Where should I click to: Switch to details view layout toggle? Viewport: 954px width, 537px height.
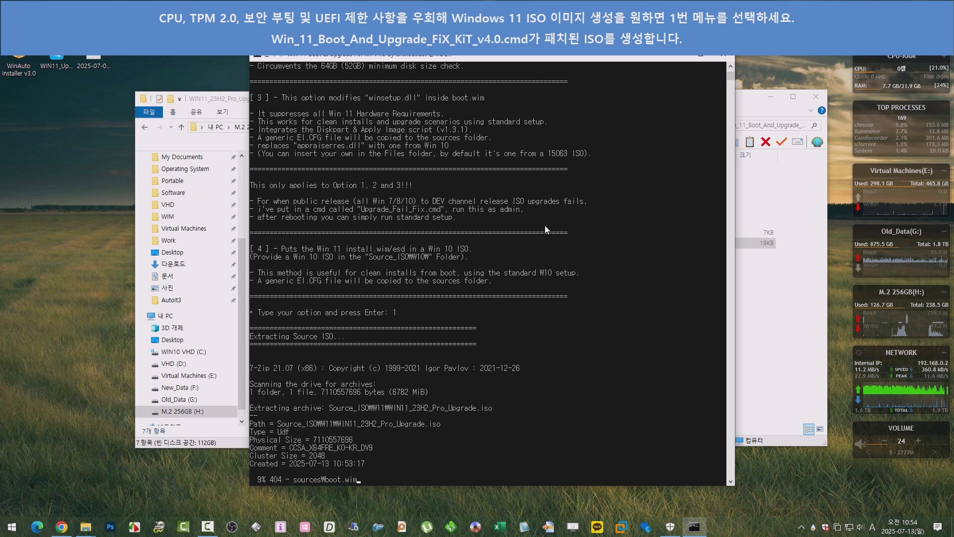coord(808,429)
